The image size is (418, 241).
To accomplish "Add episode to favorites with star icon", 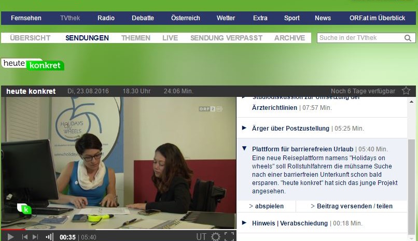I will coord(406,91).
